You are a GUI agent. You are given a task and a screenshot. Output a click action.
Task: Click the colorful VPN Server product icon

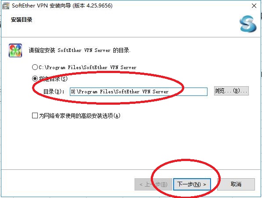[x=15, y=50]
